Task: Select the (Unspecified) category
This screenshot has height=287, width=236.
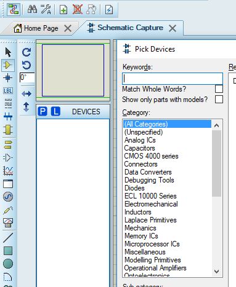Action: point(167,132)
